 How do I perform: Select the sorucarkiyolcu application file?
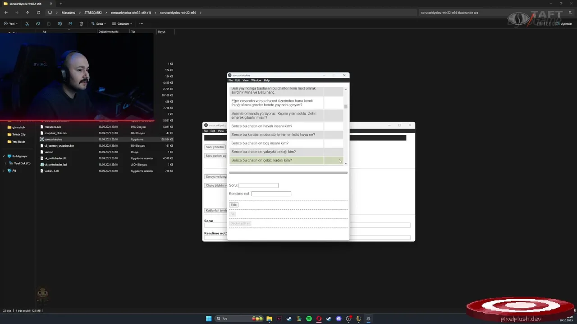pos(106,139)
